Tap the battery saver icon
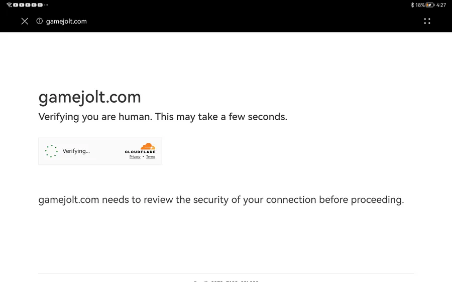 pyautogui.click(x=430, y=5)
